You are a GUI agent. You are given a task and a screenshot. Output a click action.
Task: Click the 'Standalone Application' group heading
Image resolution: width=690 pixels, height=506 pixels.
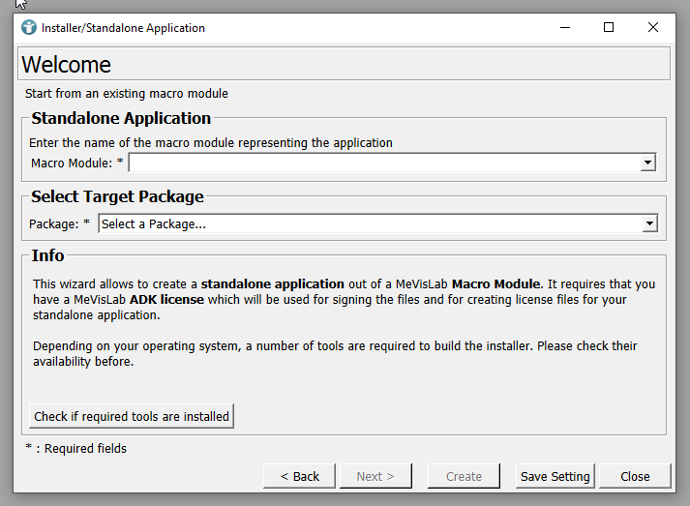pos(121,119)
